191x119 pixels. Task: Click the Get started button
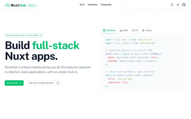point(14,83)
